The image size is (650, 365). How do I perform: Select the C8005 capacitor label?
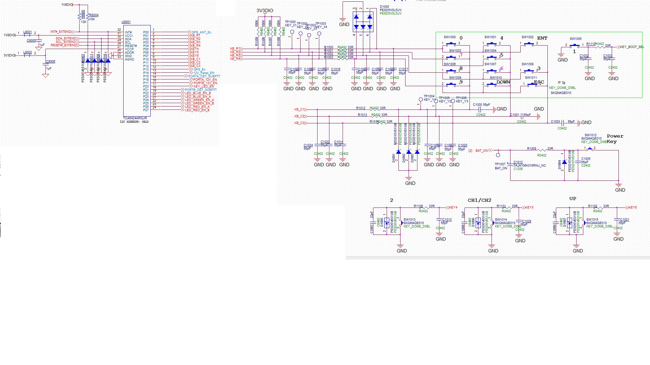point(31,41)
